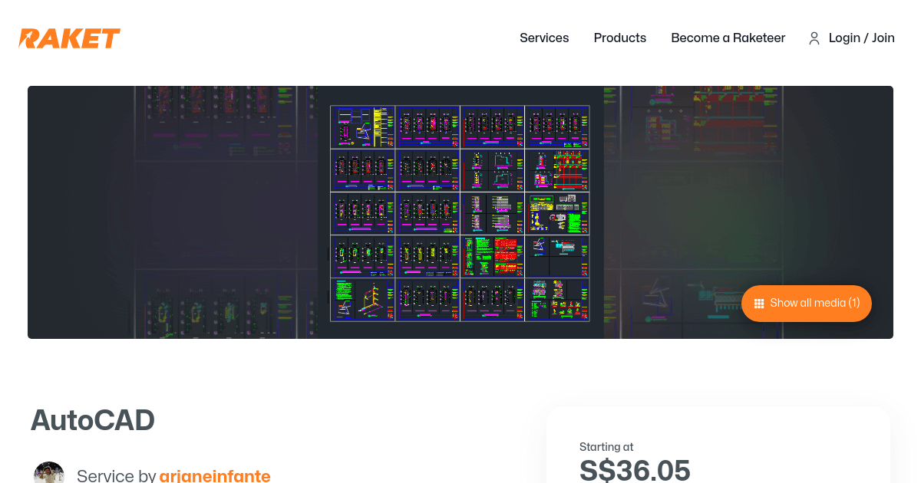921x483 pixels.
Task: Click the RAKET logo
Action: pos(70,38)
